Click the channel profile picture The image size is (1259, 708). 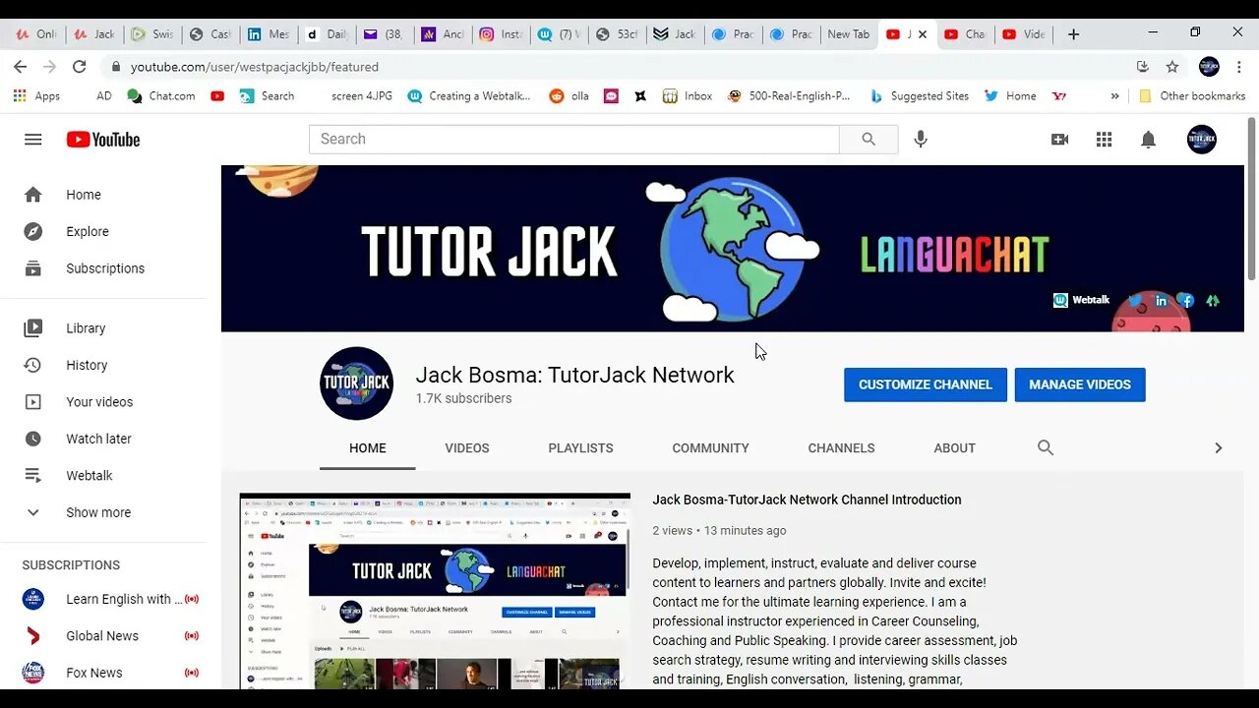(x=356, y=383)
